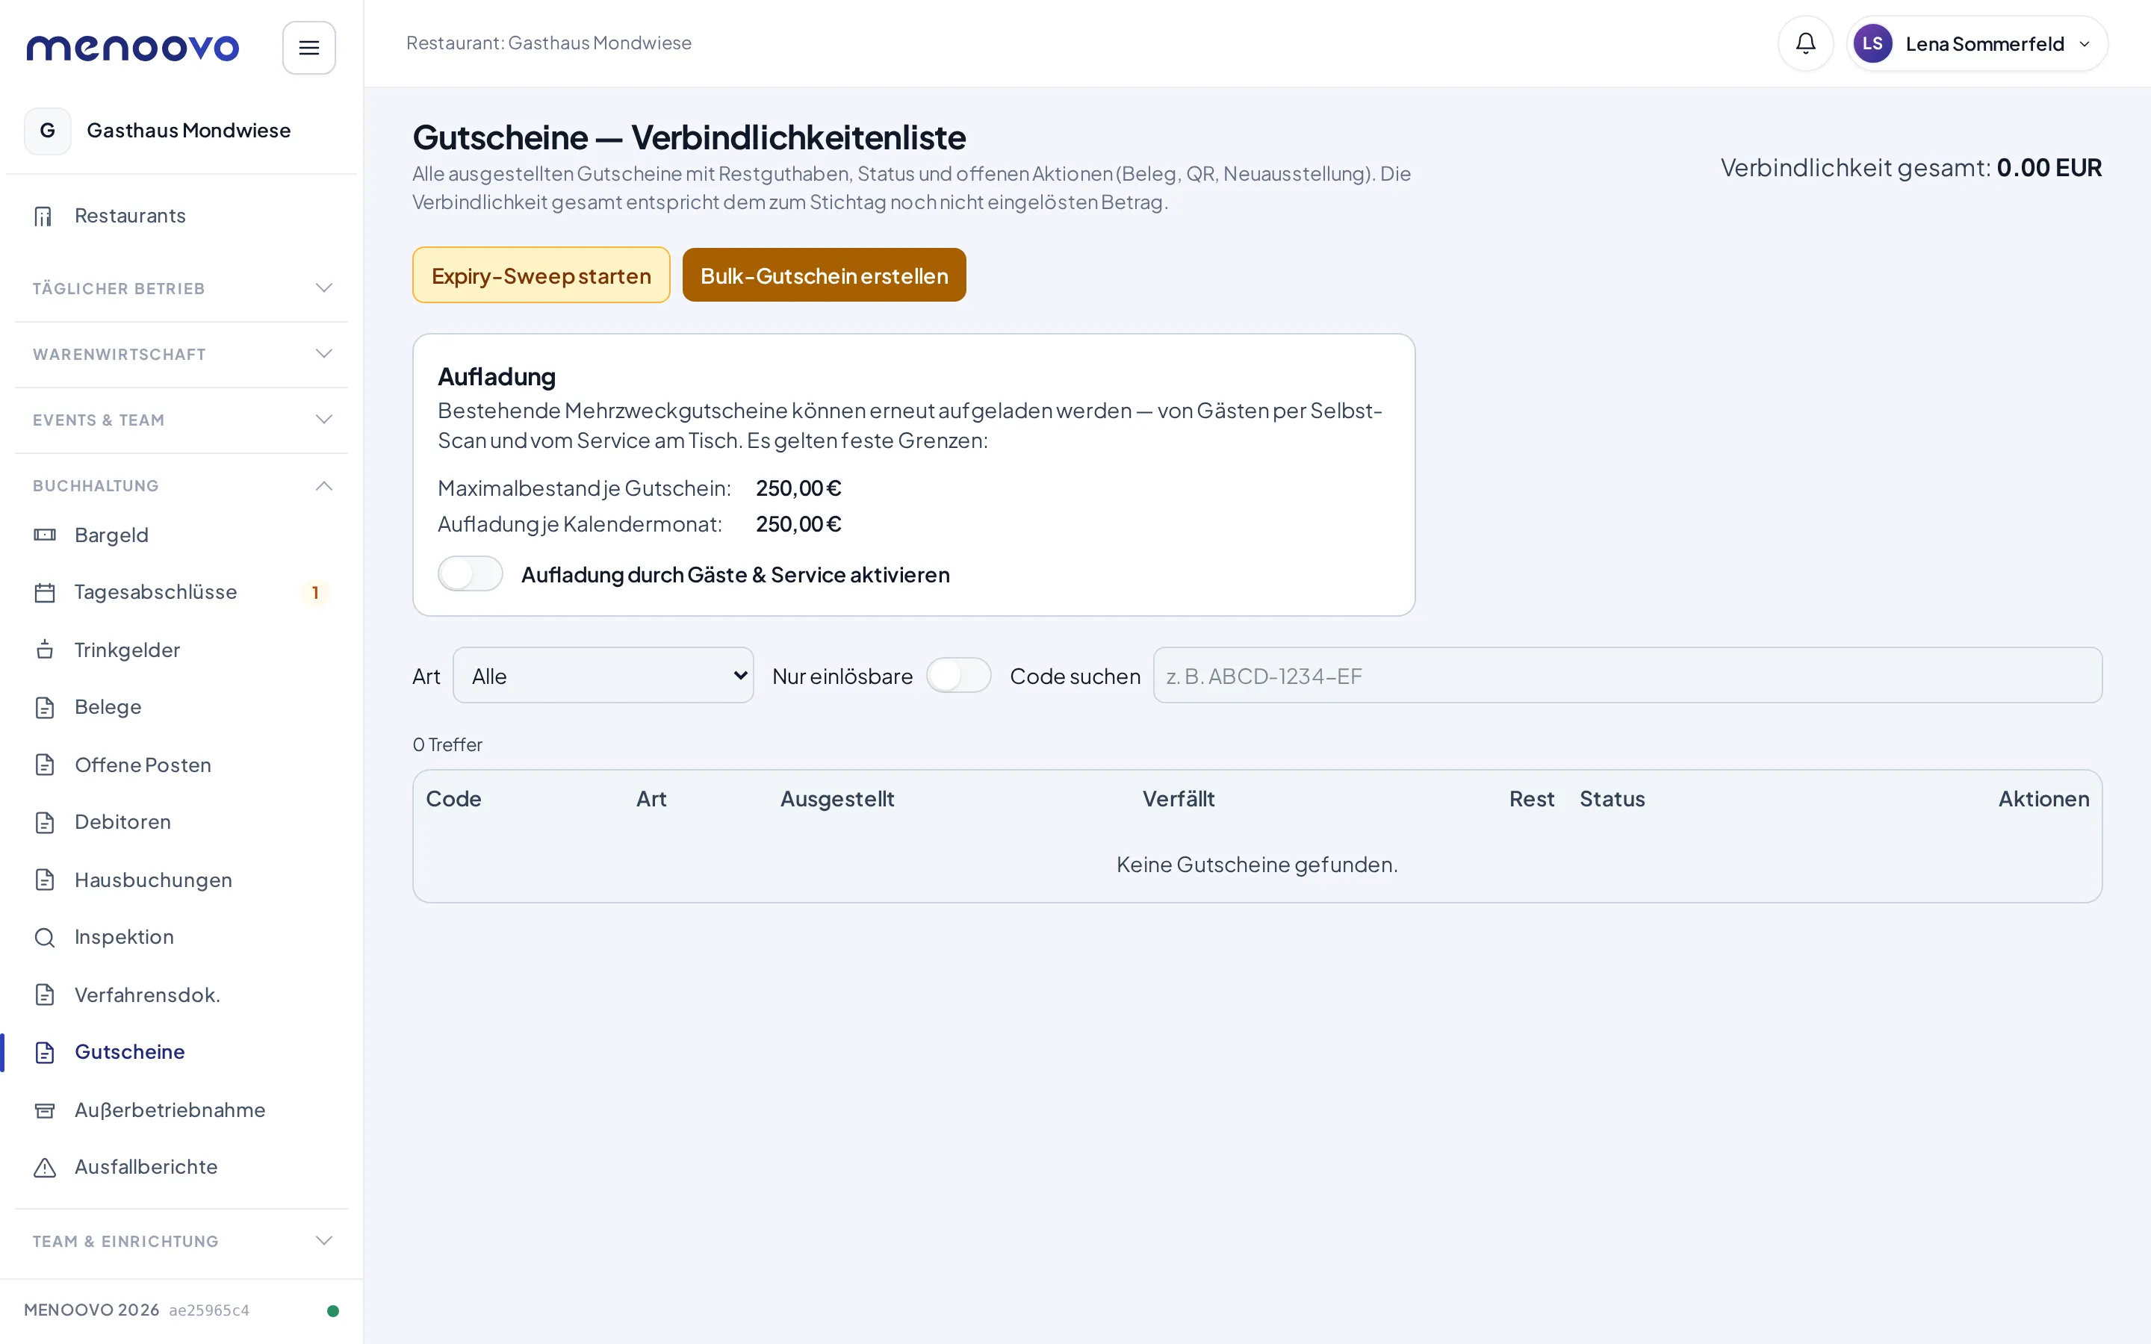Open the notifications bell
Viewport: 2151px width, 1344px height.
coord(1805,43)
